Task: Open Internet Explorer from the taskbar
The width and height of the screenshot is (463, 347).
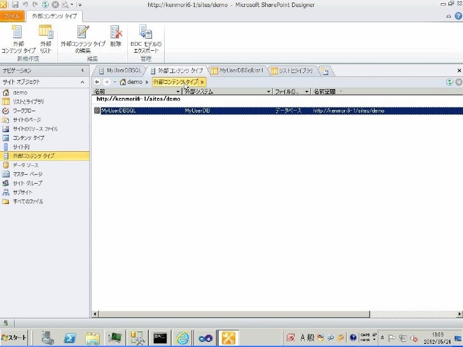Action: pyautogui.click(x=183, y=338)
